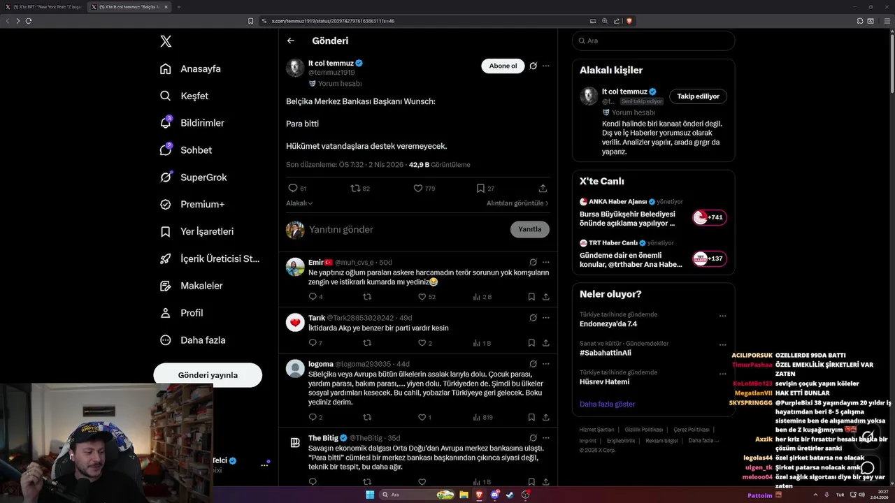Viewport: 895px width, 503px height.
Task: Open Emir's profile avatar
Action: point(295,267)
